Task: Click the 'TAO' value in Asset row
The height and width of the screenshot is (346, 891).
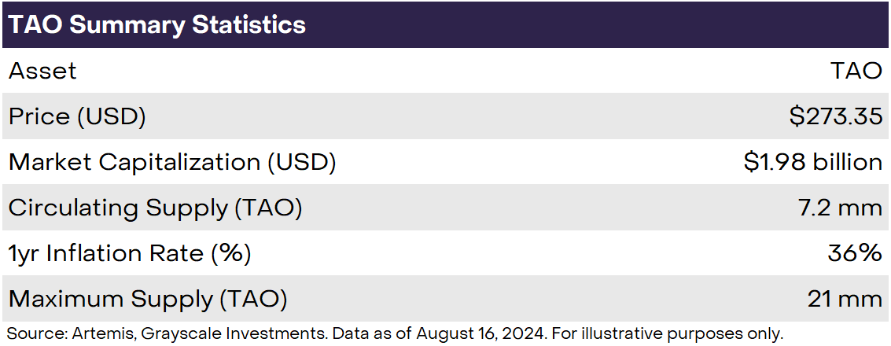Action: tap(856, 71)
